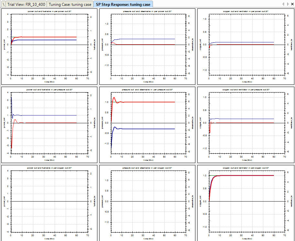This screenshot has height=241, width=295.
Task: Click the "oxygen out and ventilator in per power out.SP" title
Action: (246, 12)
